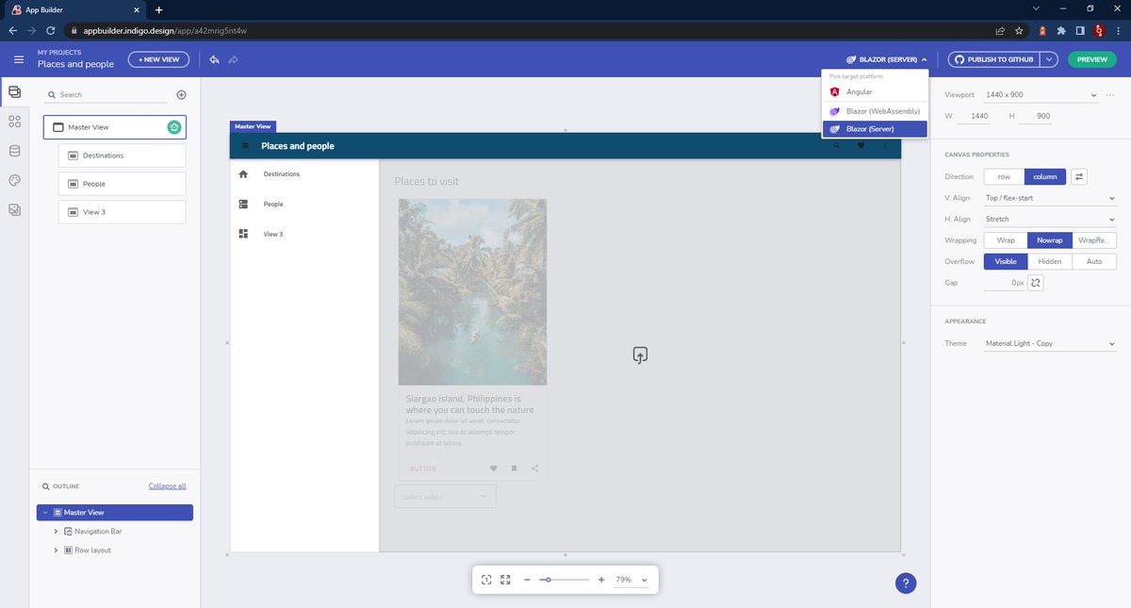Open the Theming palette icon

[13, 179]
